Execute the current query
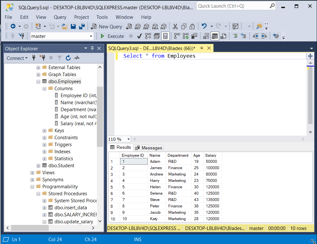Screen dimensions: 317x244 [112, 36]
